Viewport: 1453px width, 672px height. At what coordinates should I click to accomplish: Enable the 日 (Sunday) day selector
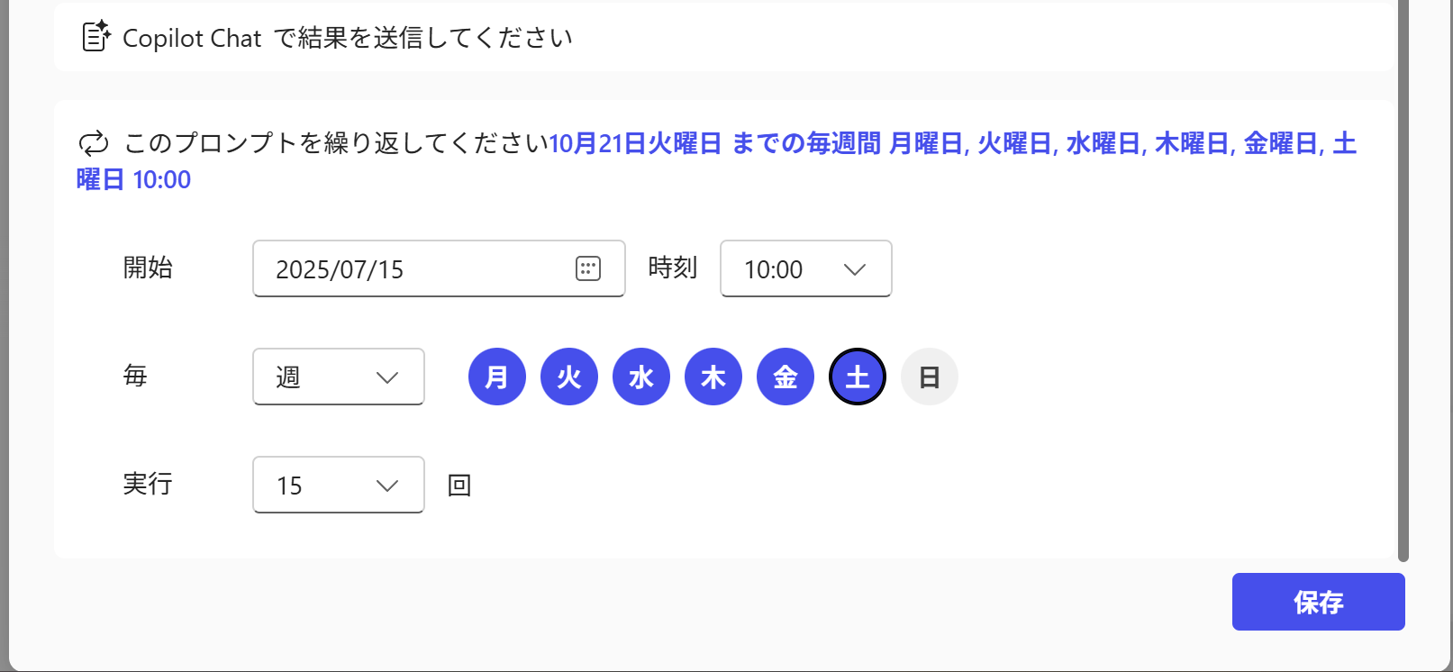point(929,377)
